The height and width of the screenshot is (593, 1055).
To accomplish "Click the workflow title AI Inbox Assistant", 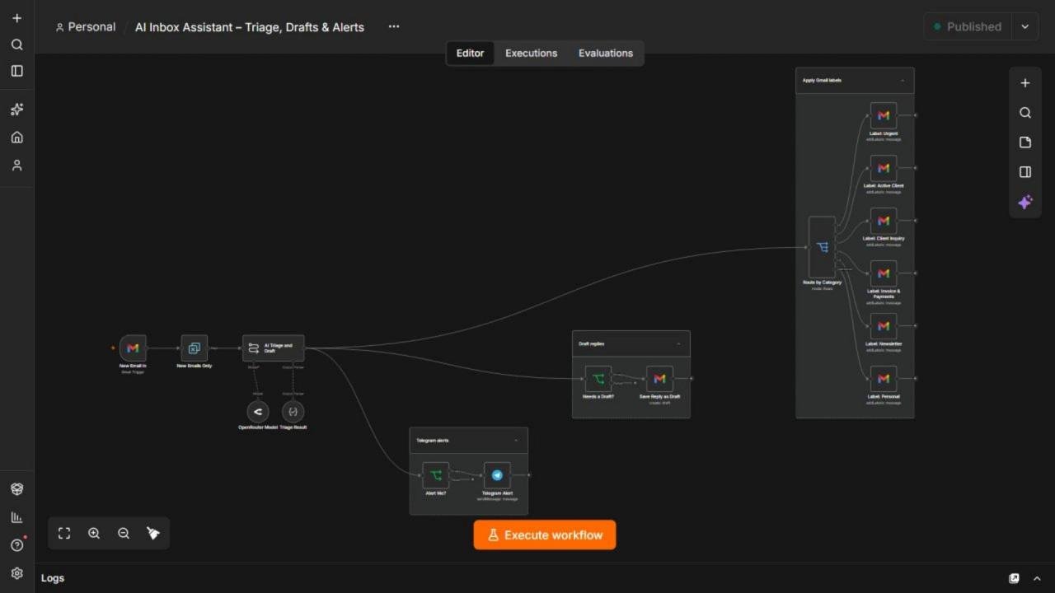I will [250, 27].
